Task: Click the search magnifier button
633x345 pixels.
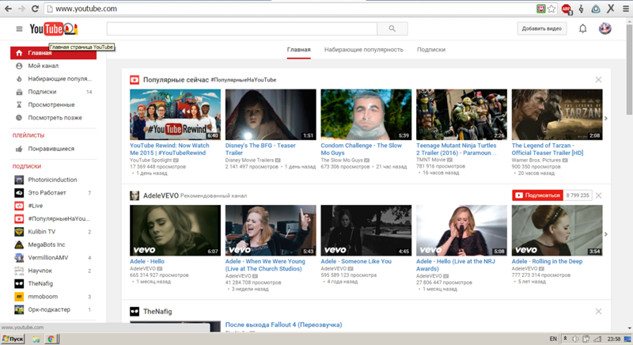Action: [392, 28]
